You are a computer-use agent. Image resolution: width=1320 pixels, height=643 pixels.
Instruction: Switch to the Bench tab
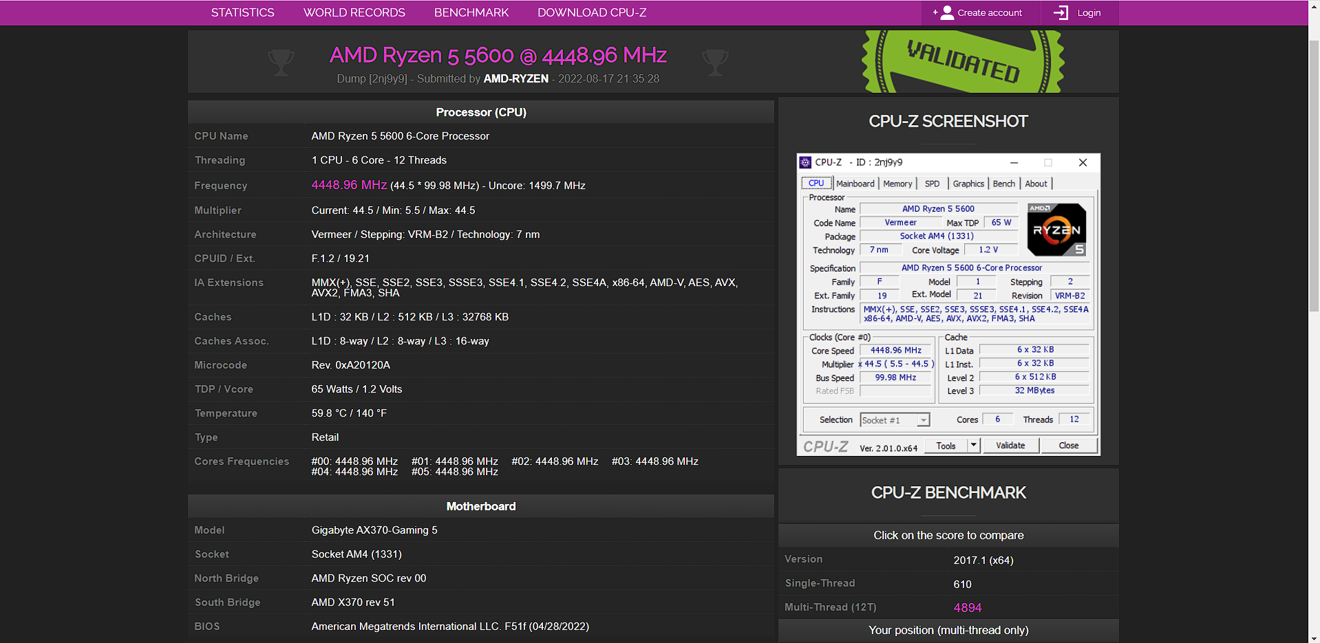pos(1003,184)
